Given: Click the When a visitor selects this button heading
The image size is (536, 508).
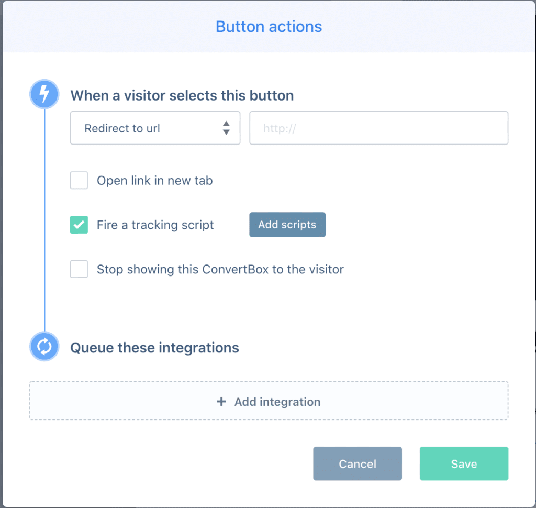Looking at the screenshot, I should click(x=182, y=95).
